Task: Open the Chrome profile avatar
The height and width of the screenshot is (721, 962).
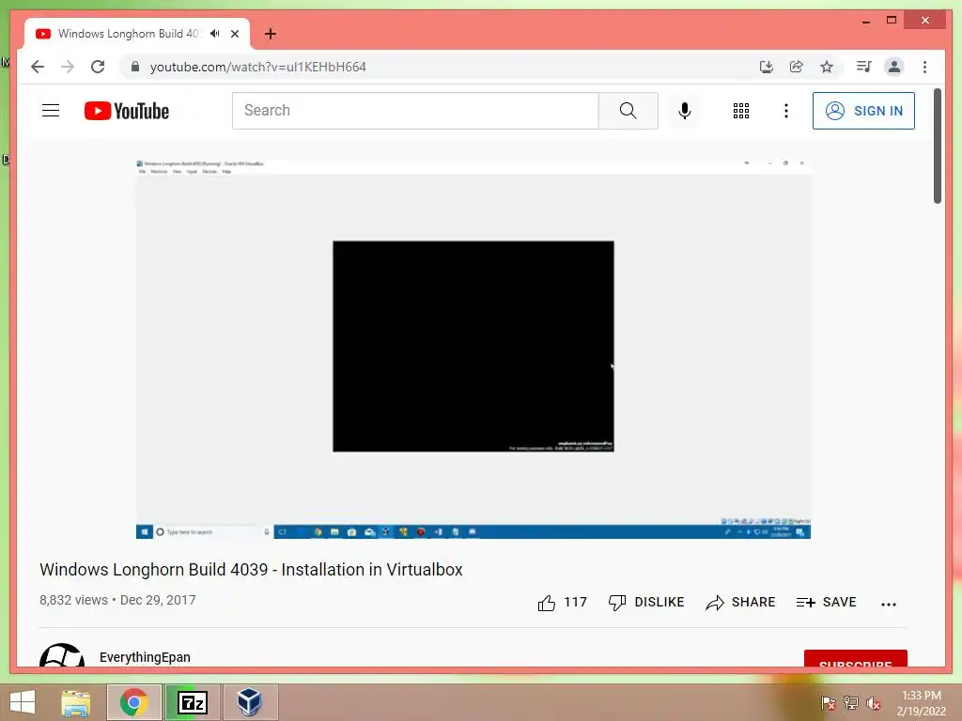Action: pos(894,67)
